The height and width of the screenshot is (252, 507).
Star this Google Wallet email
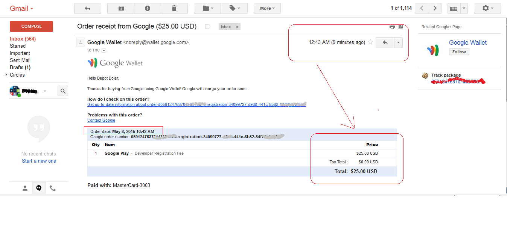(x=370, y=42)
